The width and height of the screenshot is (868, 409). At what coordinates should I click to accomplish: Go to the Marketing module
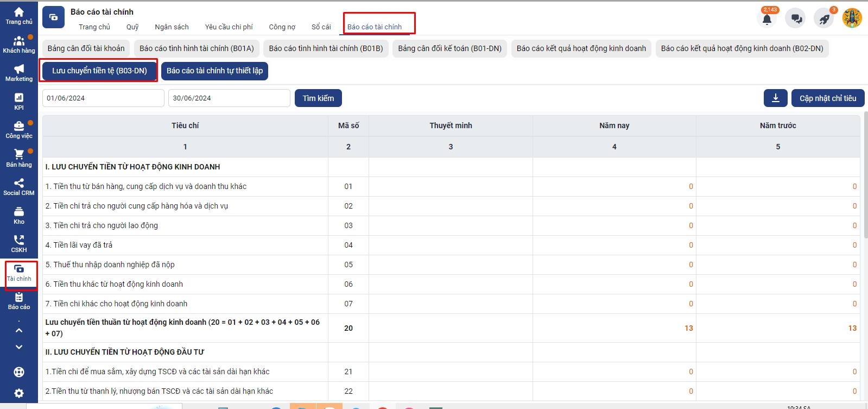click(19, 72)
